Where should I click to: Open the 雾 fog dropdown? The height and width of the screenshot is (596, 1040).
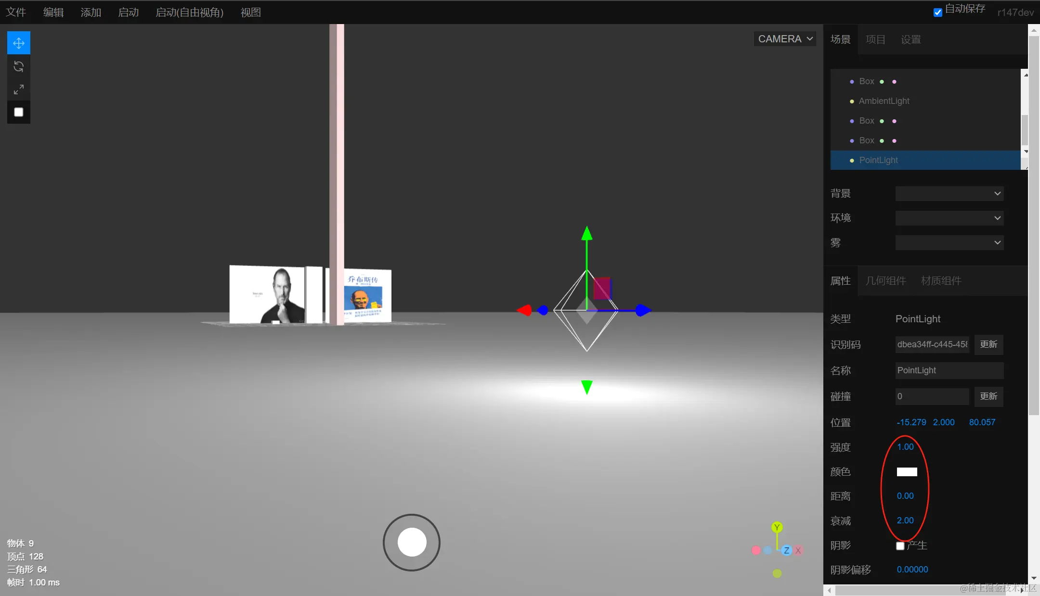(x=949, y=242)
